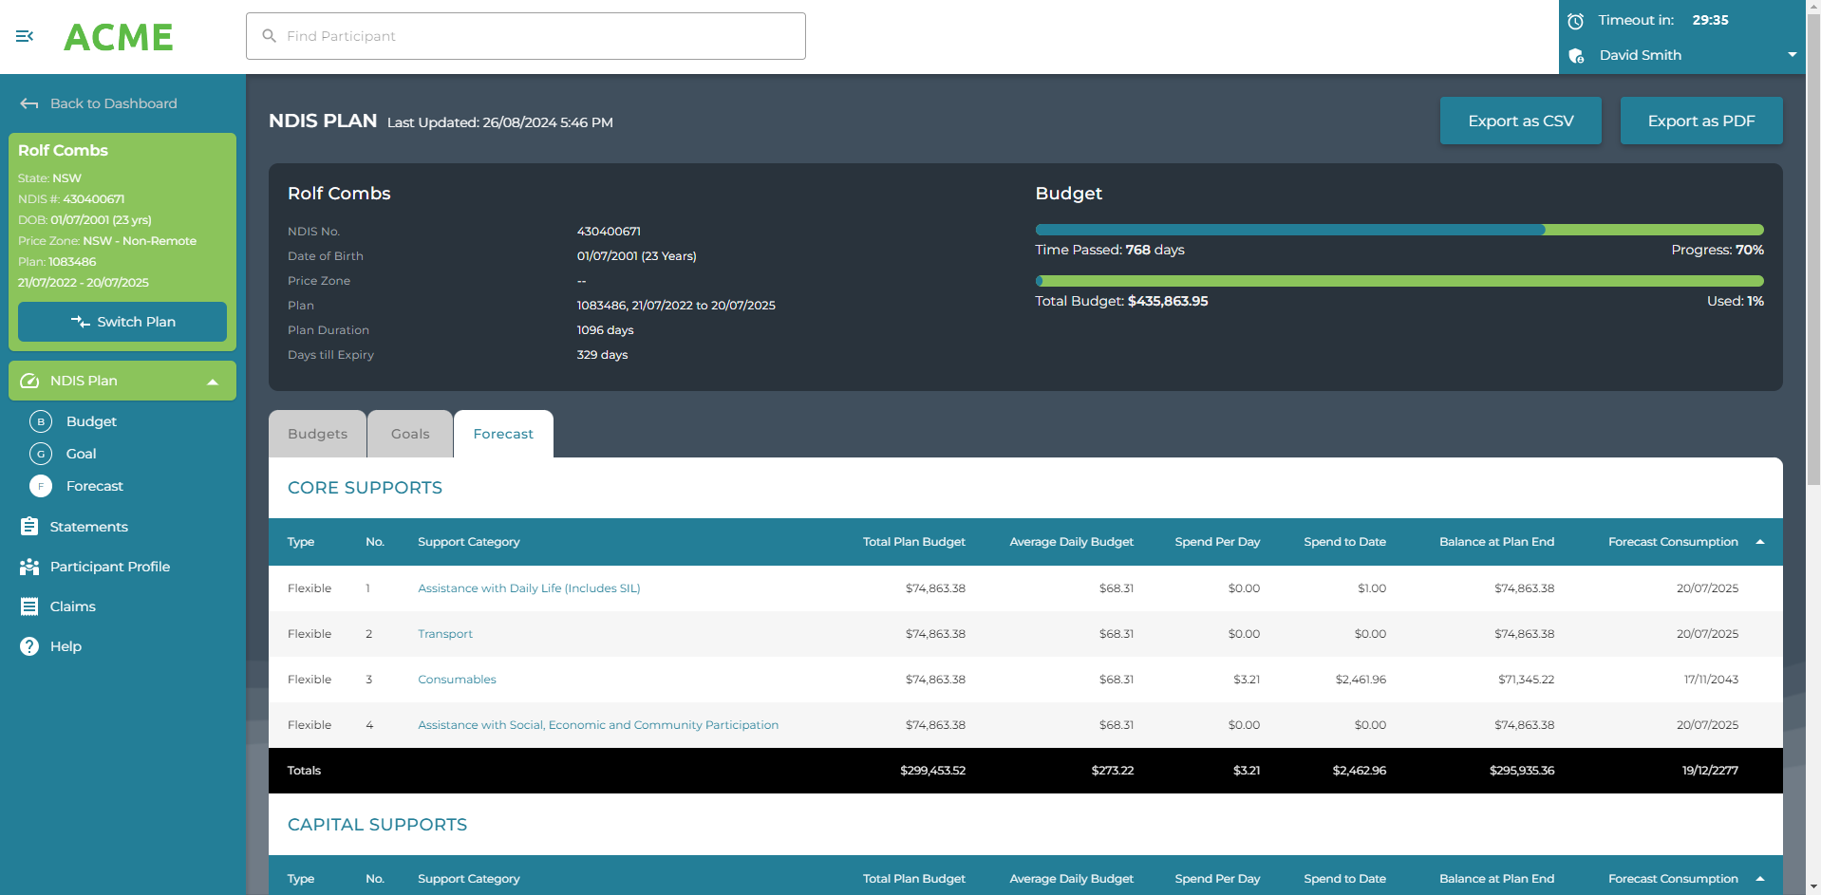Click Total Budget amount $435,863.95
This screenshot has width=1821, height=895.
tap(1168, 301)
